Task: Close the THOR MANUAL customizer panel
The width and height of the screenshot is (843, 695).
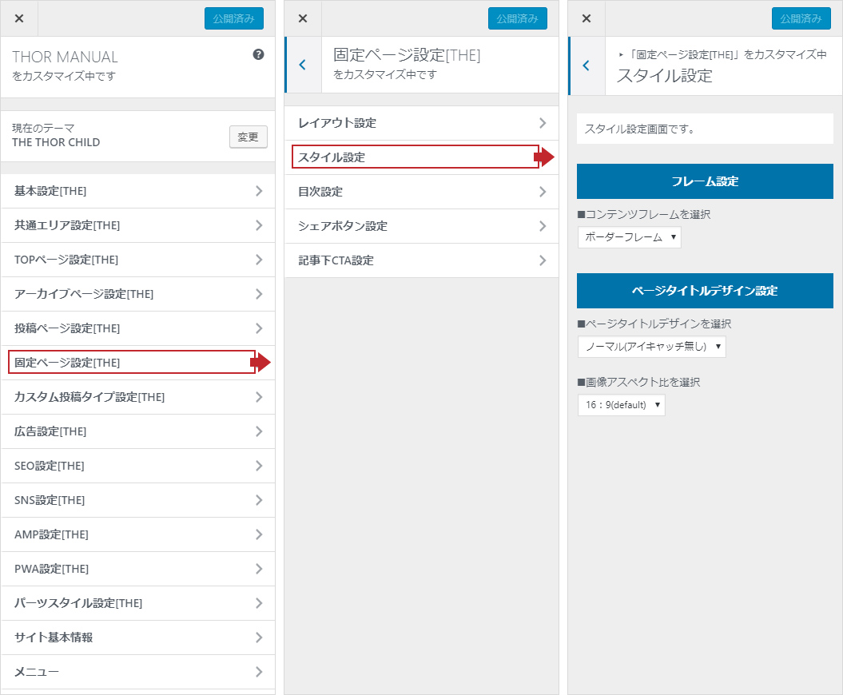Action: 19,18
